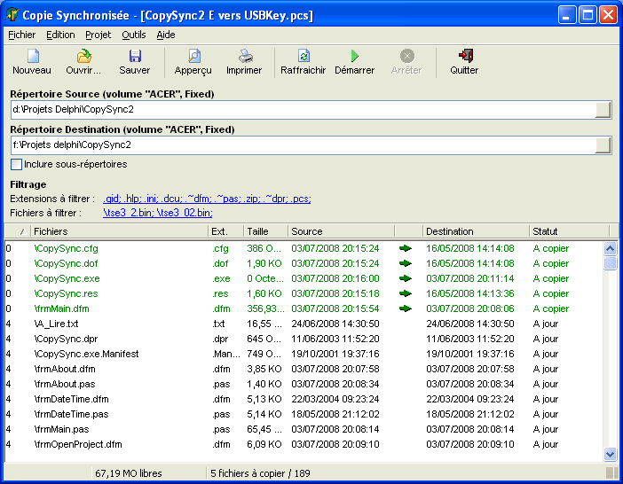Minimize the Copie Synchronisée window
Viewport: 623px width, 484px height.
[567, 15]
